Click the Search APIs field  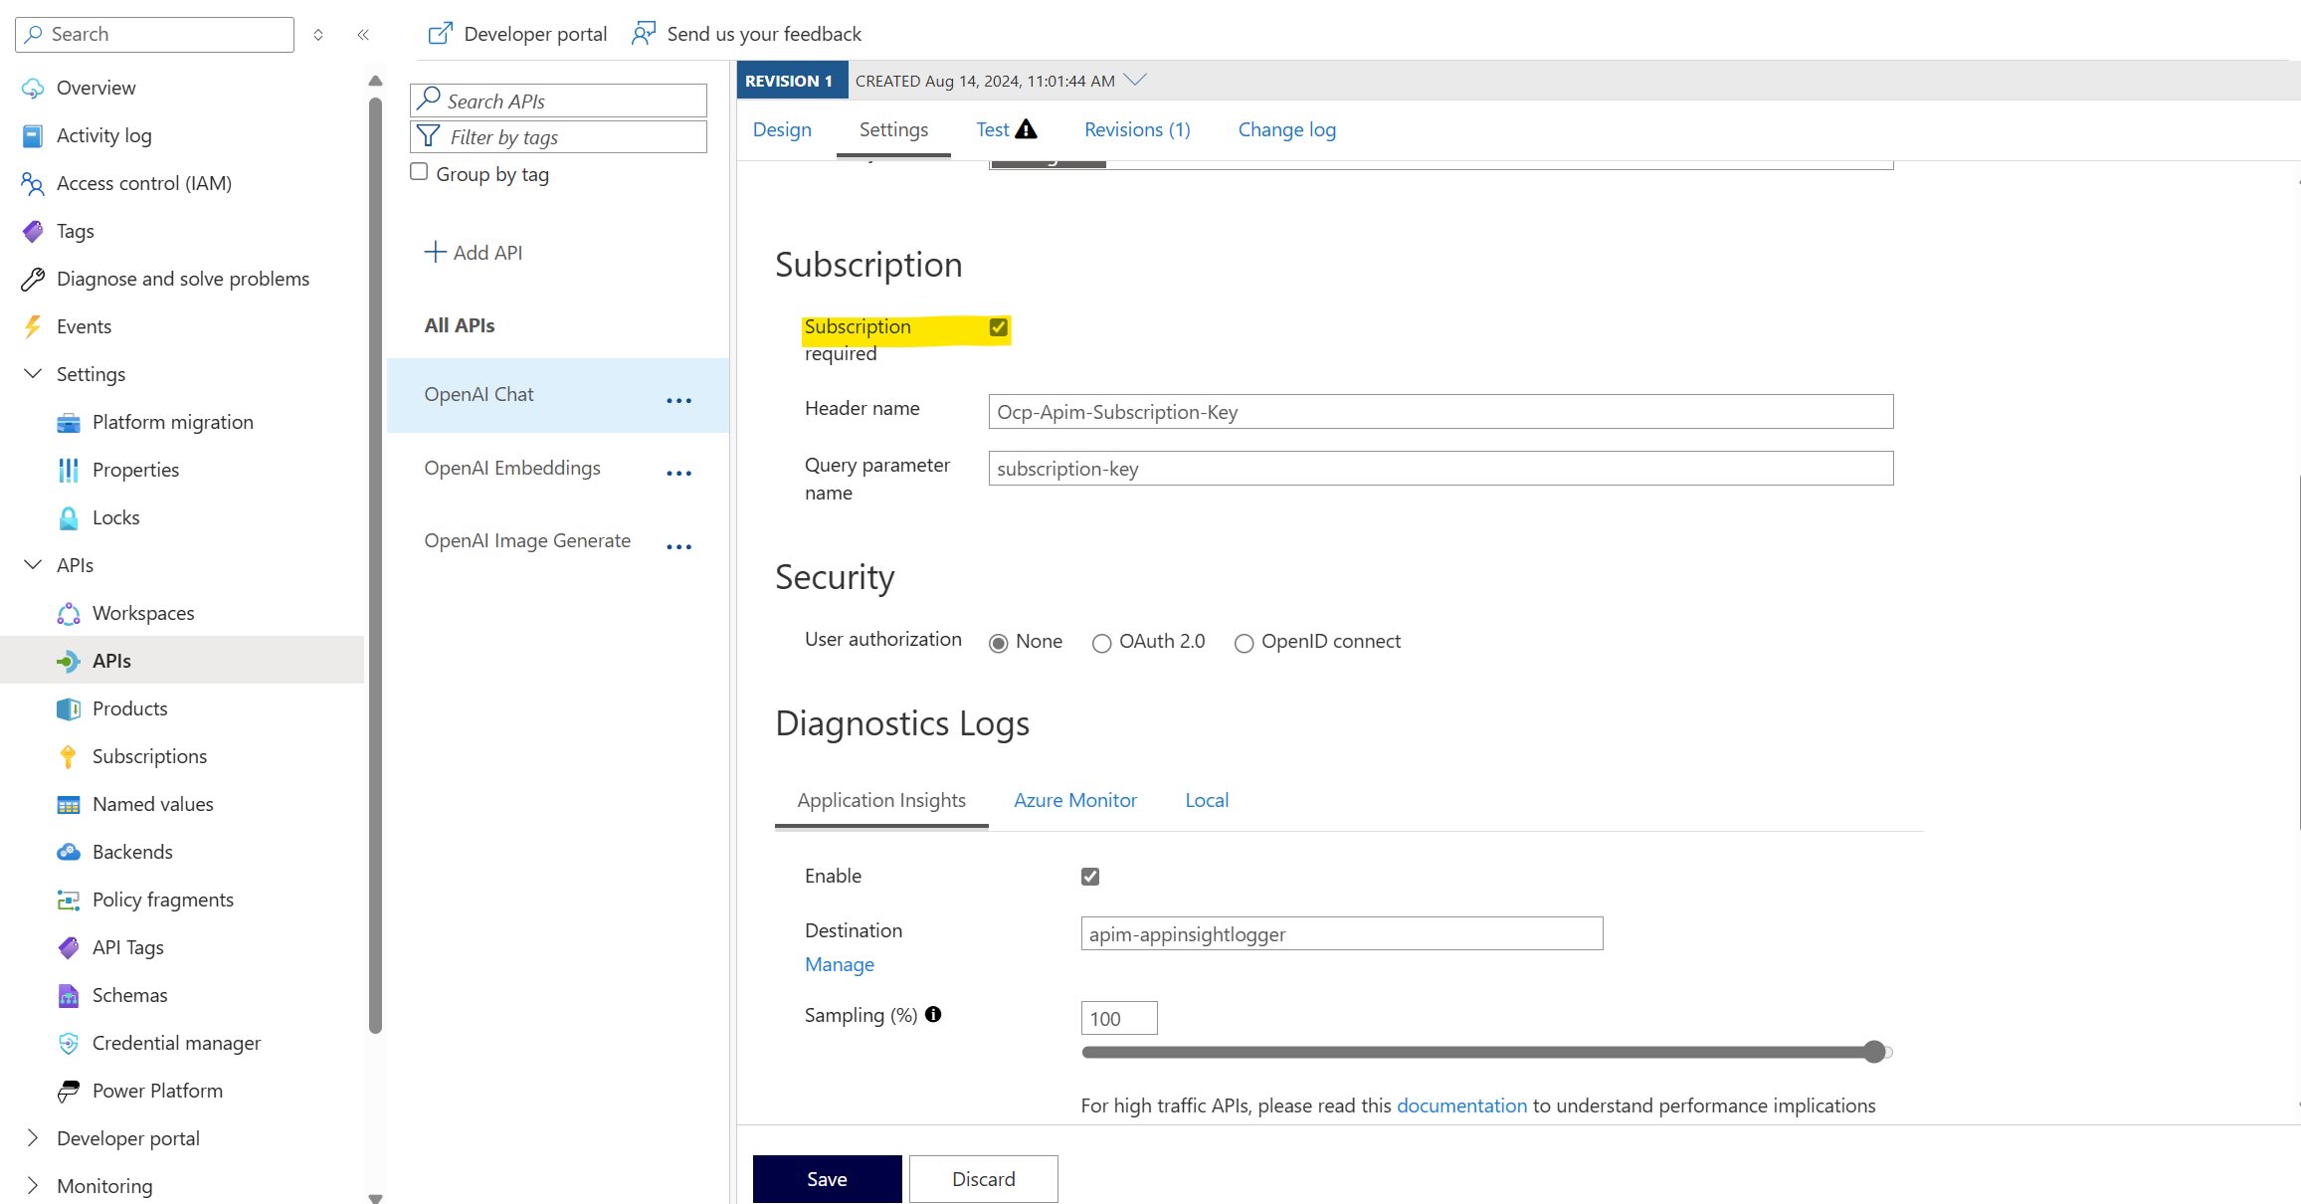558,100
